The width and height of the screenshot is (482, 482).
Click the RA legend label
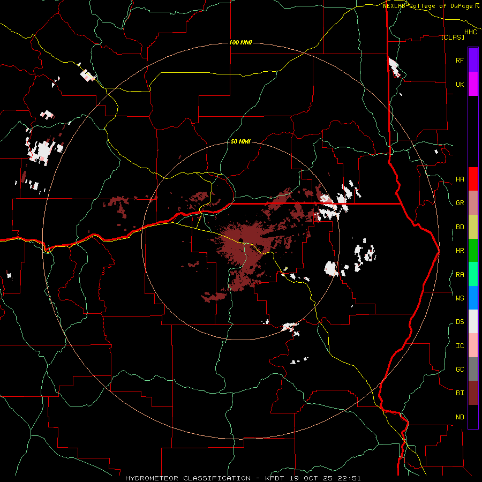click(460, 275)
